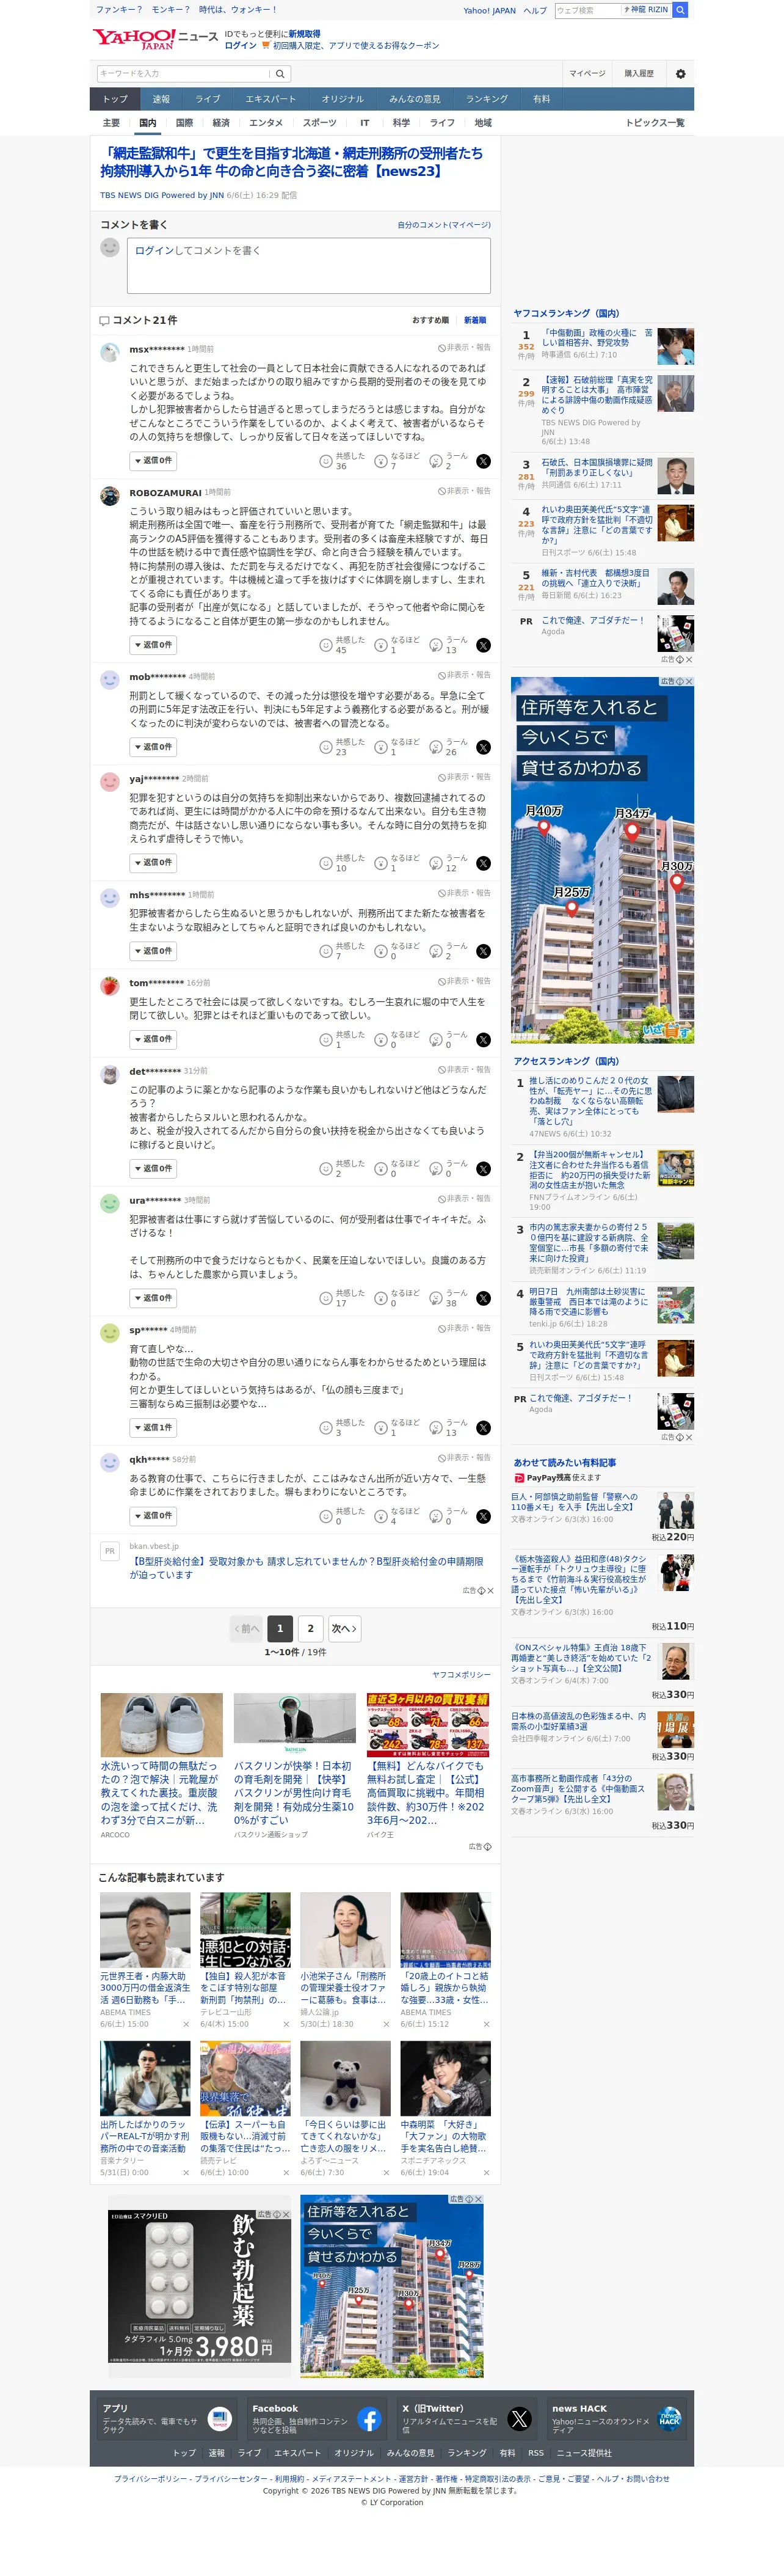Screen dimensions: 784x2576
Task: Open the article headline about 網走監獄和牛
Action: click(292, 162)
